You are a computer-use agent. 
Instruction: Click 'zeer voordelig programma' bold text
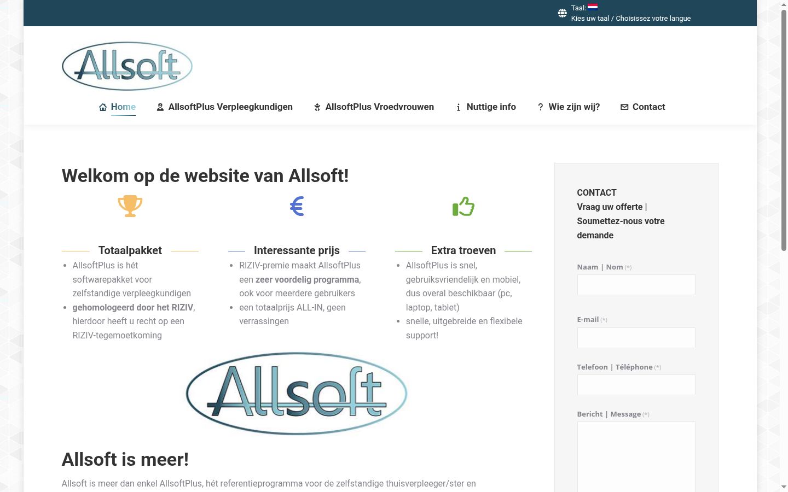[307, 279]
